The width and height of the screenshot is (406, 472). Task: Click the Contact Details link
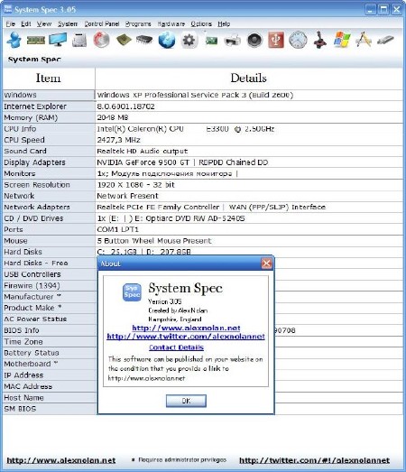click(x=176, y=347)
